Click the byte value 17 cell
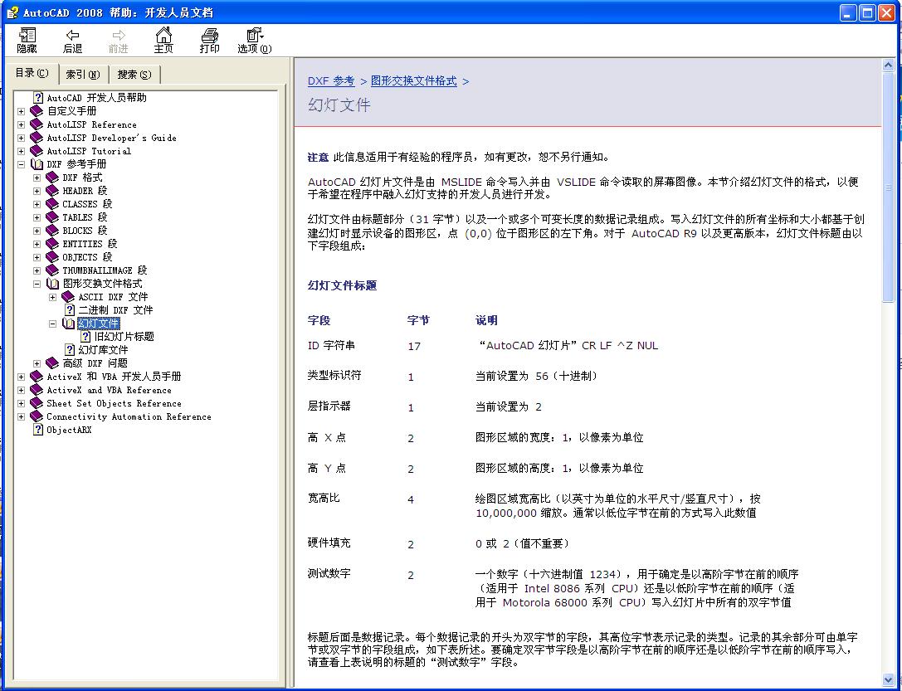 [414, 346]
